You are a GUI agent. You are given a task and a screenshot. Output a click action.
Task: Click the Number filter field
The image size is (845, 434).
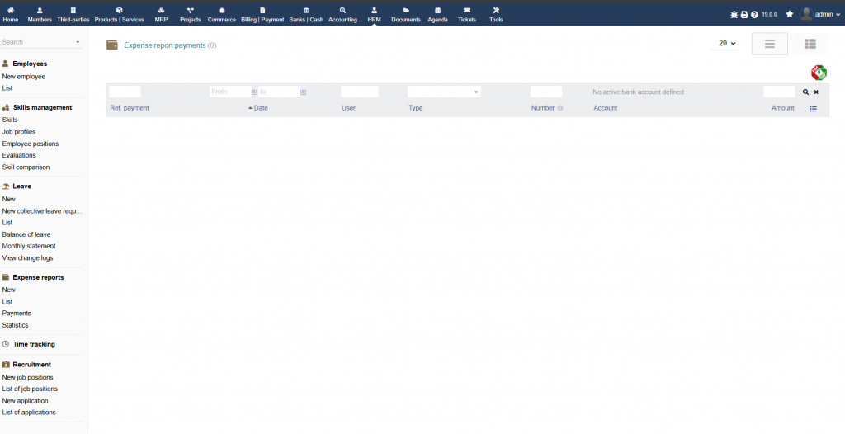(x=546, y=92)
